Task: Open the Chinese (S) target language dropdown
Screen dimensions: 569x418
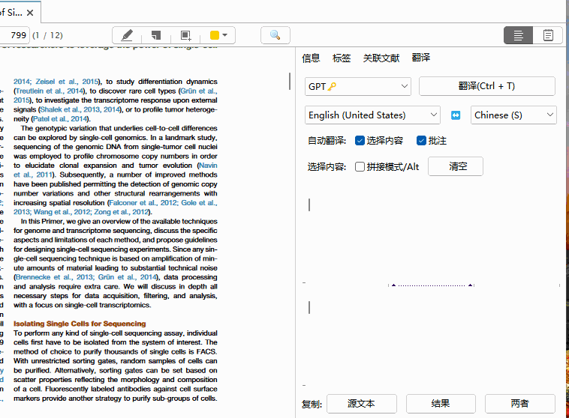Action: pyautogui.click(x=513, y=115)
